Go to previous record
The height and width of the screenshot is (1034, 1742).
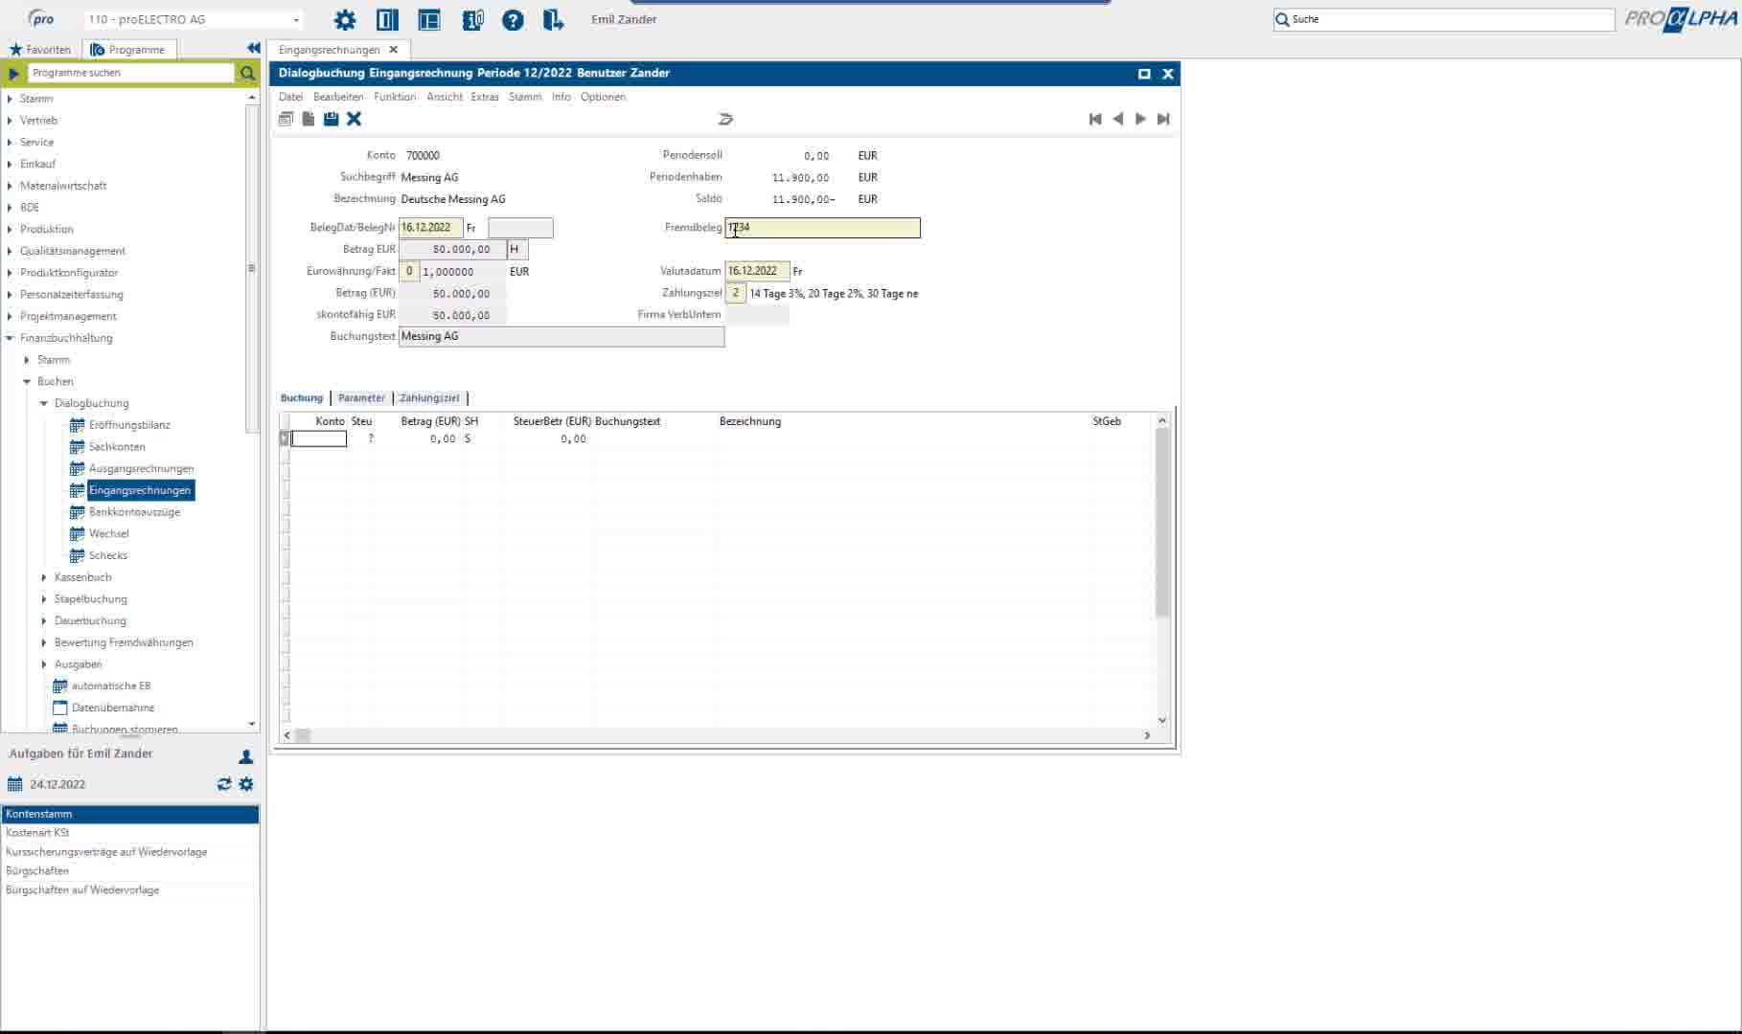[1117, 119]
